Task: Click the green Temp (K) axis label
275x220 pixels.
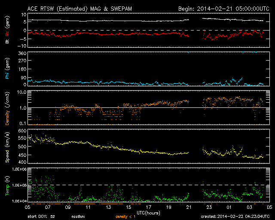Action: 8,185
